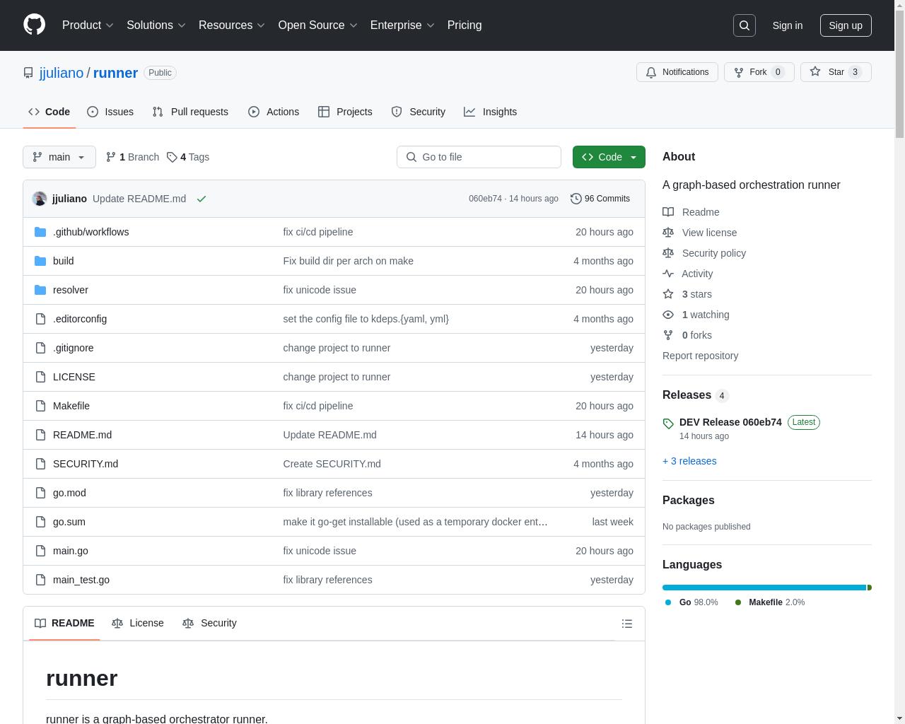Click the scale icon beside View license
The image size is (905, 724).
(668, 233)
